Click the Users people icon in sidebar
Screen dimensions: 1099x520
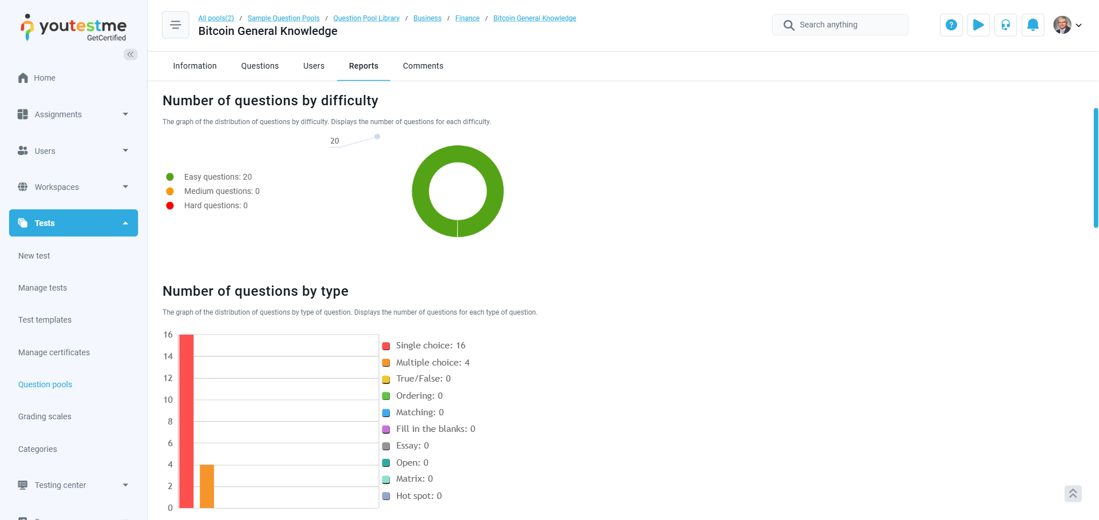click(x=23, y=150)
